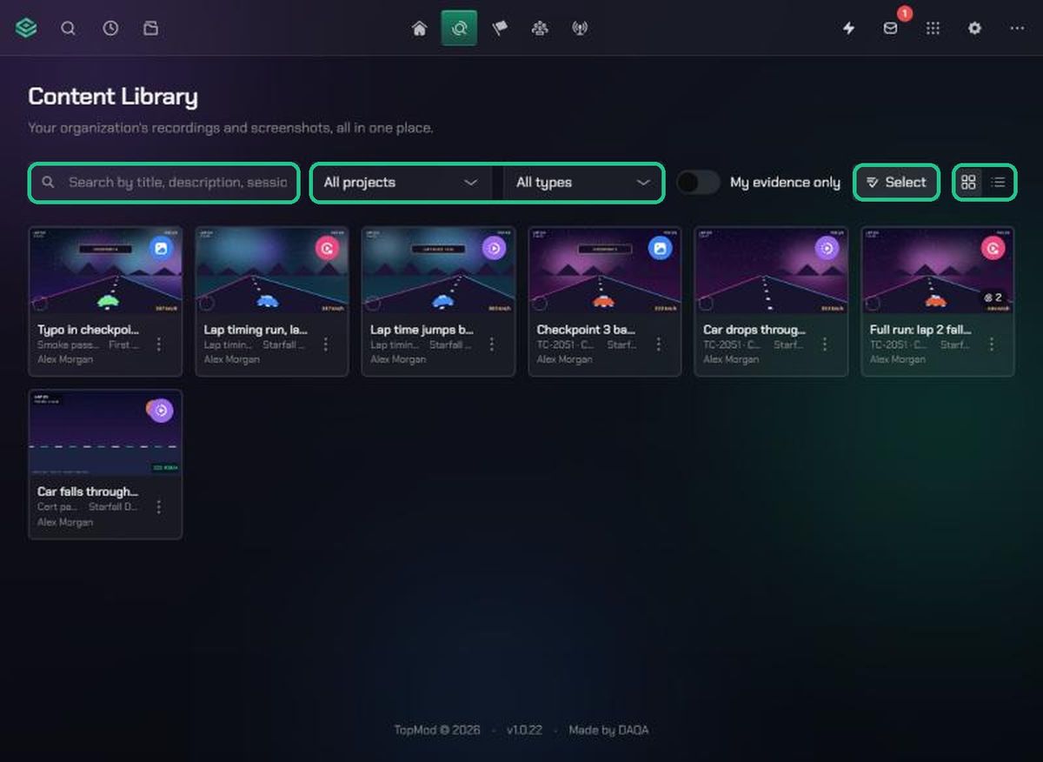Viewport: 1043px width, 762px height.
Task: Click title 'Lap time jumps b...'
Action: click(422, 330)
